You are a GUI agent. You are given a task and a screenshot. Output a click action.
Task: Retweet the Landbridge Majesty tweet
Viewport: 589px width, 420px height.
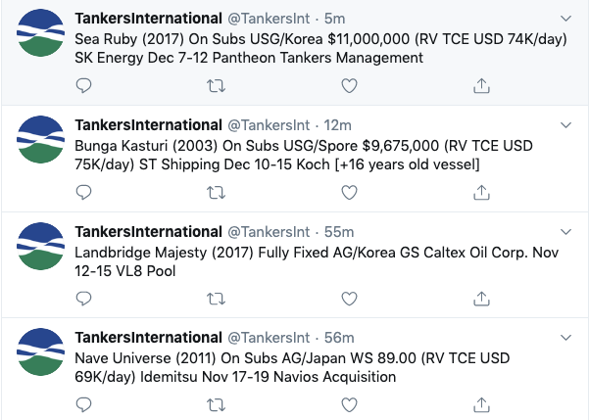coord(216,299)
